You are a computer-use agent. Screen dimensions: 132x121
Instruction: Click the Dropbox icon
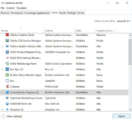tap(7, 109)
